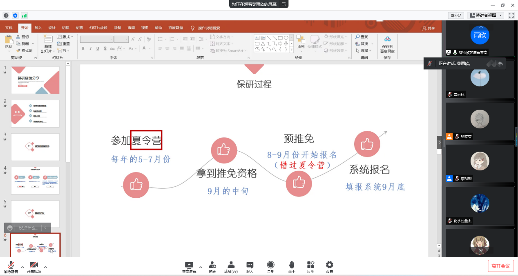Open the 设计 ribbon tab
The image size is (518, 276).
pos(52,28)
